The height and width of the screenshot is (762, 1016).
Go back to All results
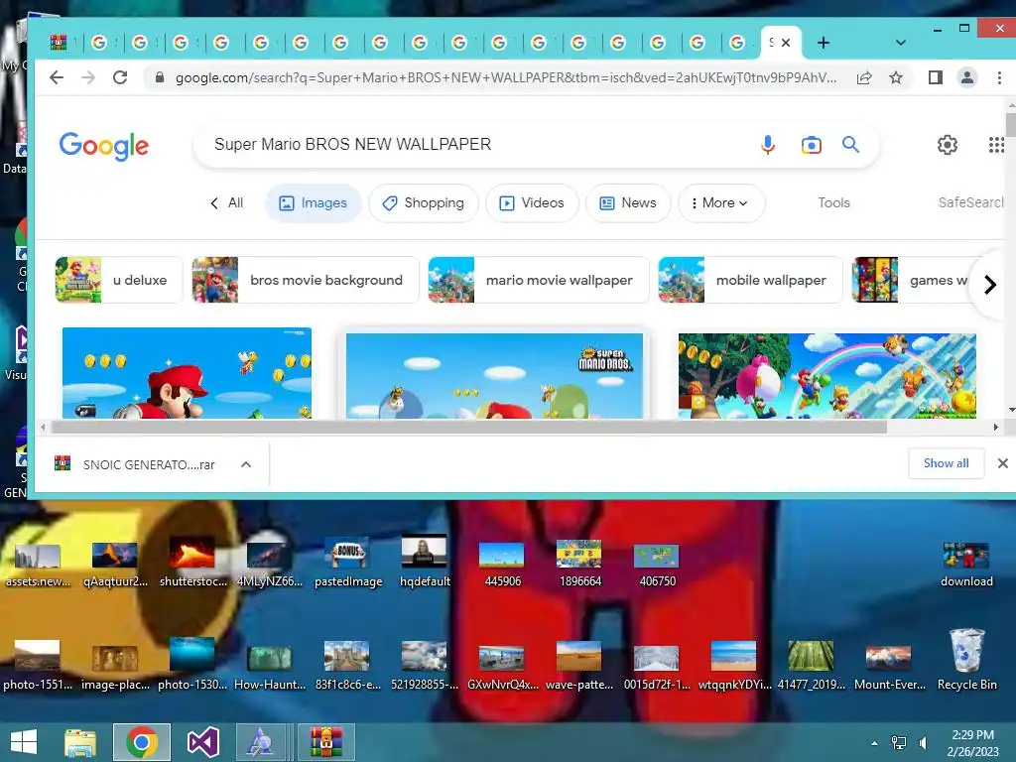[227, 202]
